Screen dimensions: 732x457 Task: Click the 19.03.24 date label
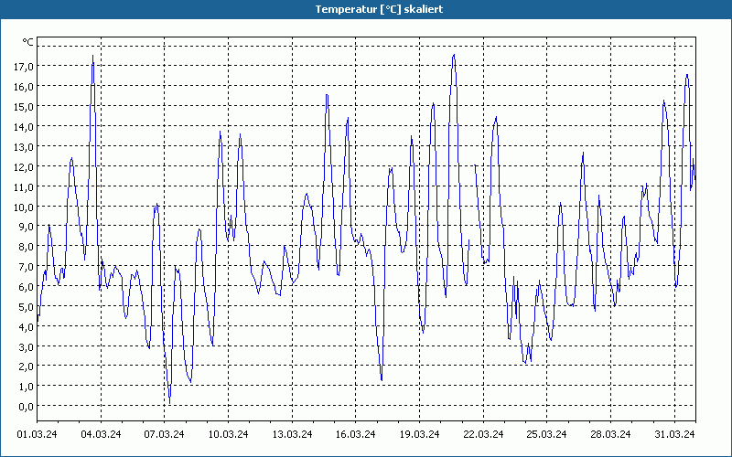(x=420, y=434)
